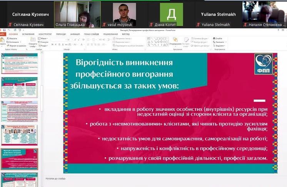Start slideshow from beginning in quick access
This screenshot has width=287, height=187.
20,30
